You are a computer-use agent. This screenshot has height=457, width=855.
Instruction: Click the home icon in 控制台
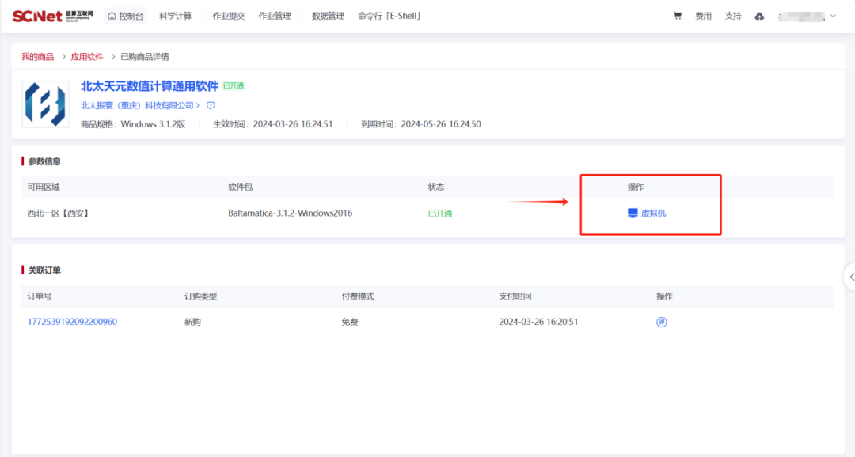tap(112, 16)
